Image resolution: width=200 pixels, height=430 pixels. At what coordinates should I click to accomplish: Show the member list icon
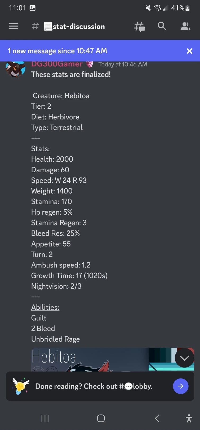pyautogui.click(x=185, y=26)
